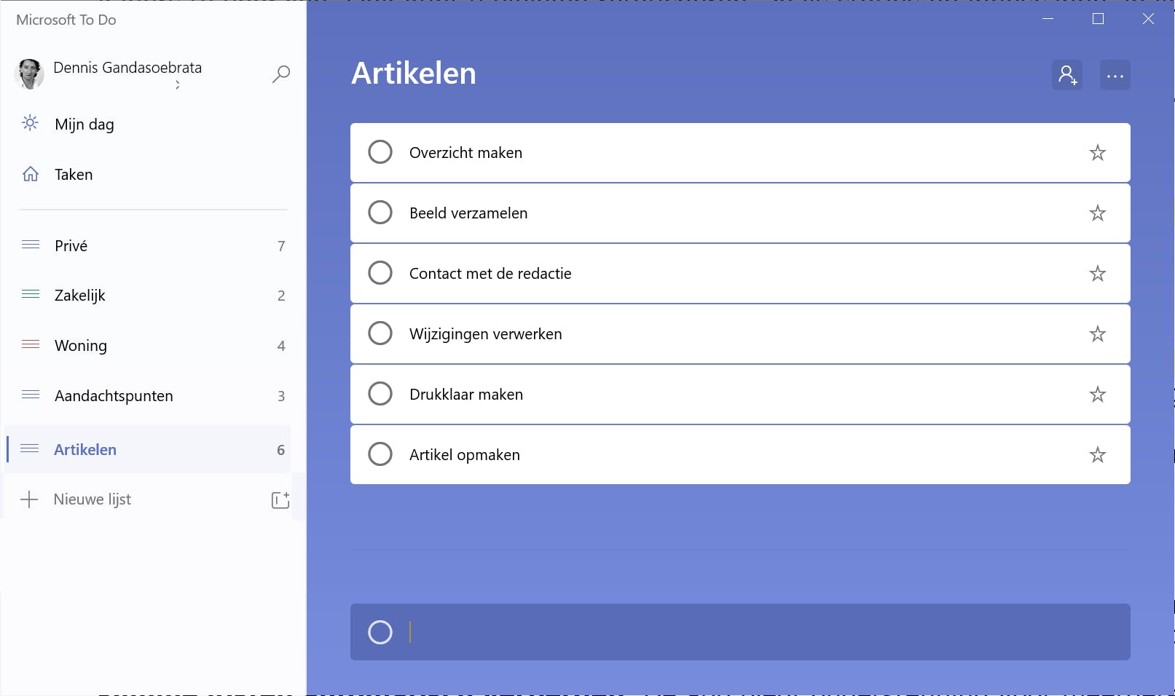Mark 'Beeld verzamelen' as important with star

[1097, 213]
